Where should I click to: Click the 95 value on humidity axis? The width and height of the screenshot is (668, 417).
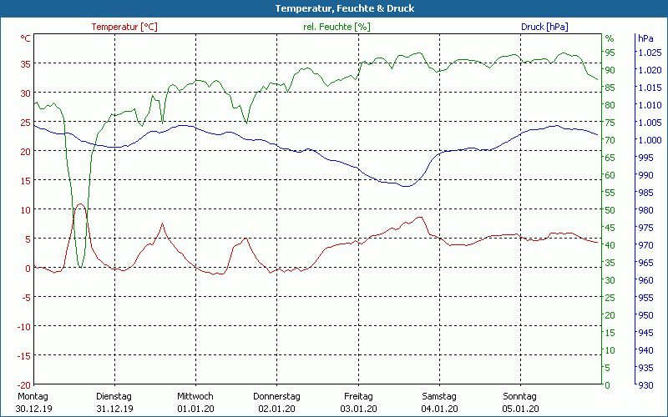(x=610, y=53)
